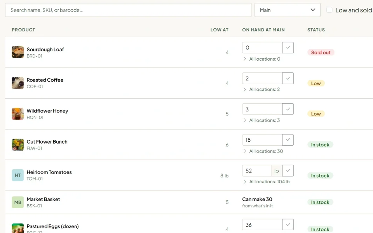
Task: Edit Cut Flower Bunch on-hand quantity field
Action: [262, 140]
